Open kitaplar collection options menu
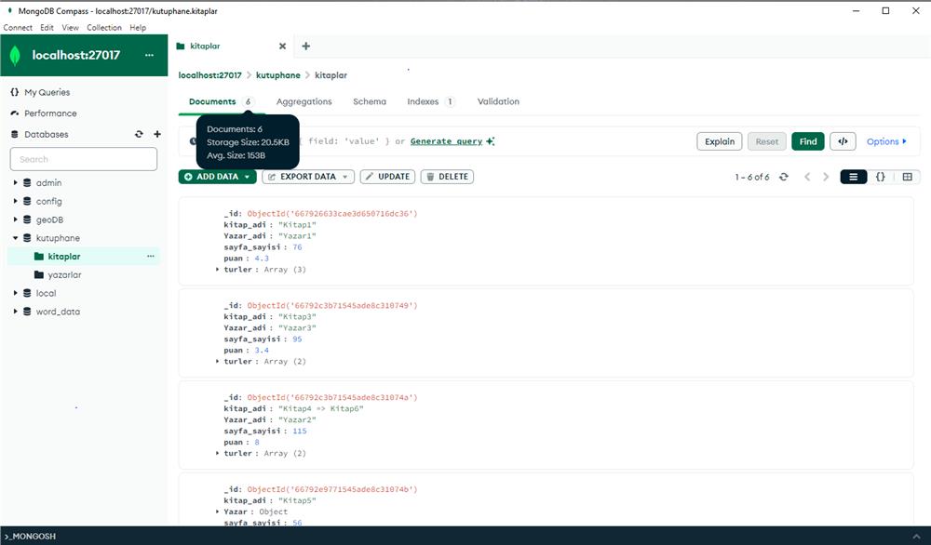The image size is (931, 545). 151,256
